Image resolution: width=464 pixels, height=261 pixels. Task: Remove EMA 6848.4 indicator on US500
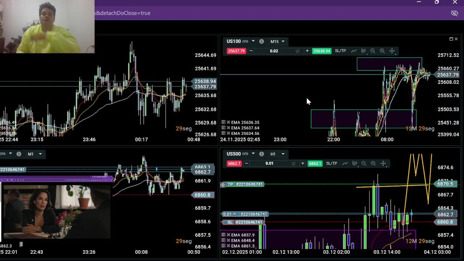[x=229, y=240]
